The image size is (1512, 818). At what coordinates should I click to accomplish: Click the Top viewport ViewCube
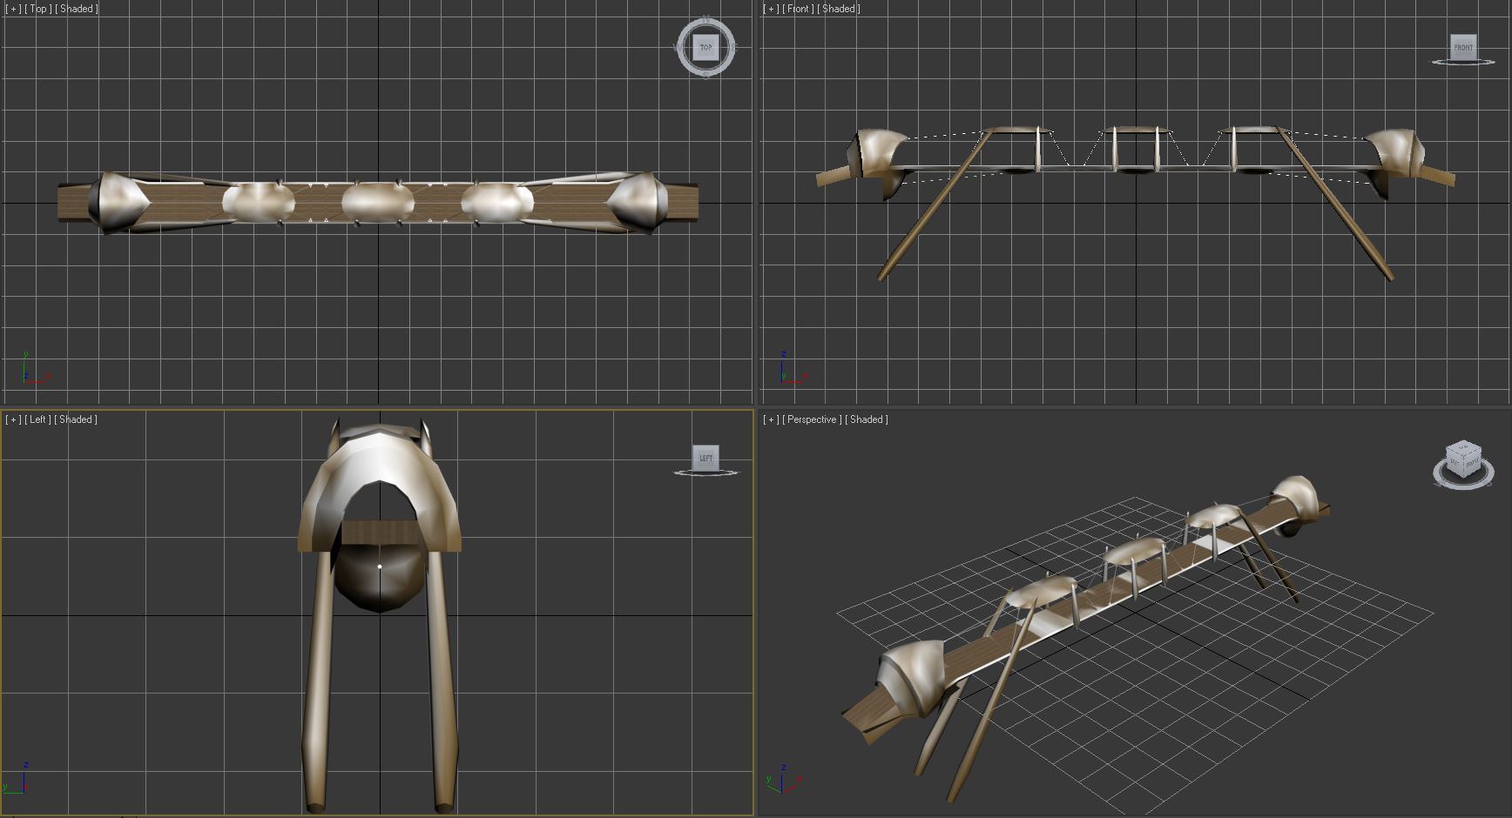click(706, 47)
